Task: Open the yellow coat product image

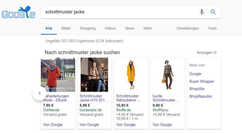Action: coord(131,75)
